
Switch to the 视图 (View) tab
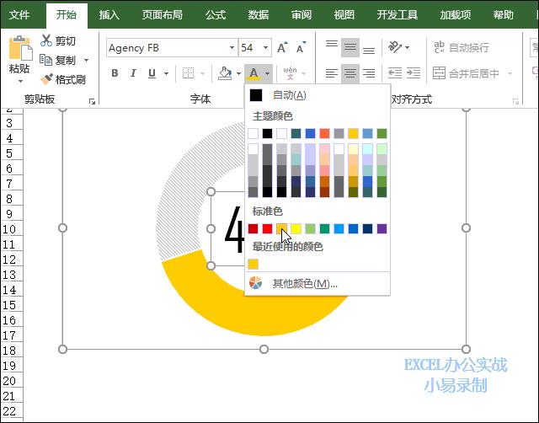click(344, 14)
